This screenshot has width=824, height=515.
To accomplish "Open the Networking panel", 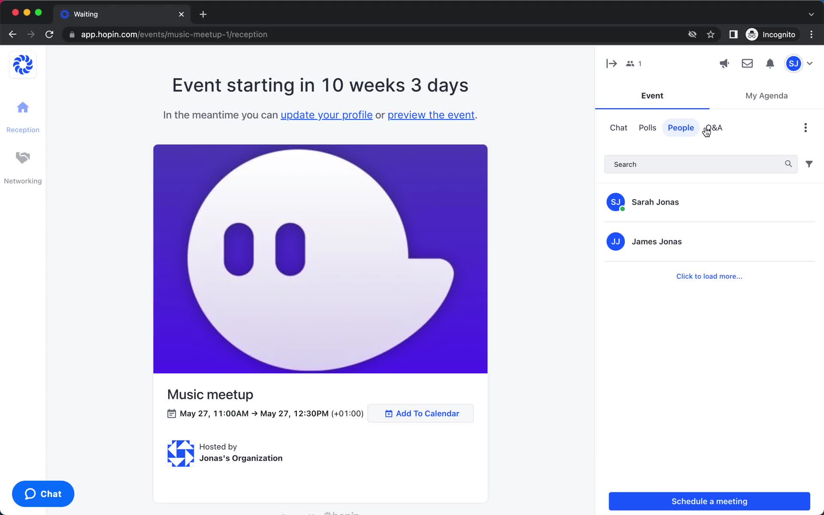I will coord(23,167).
